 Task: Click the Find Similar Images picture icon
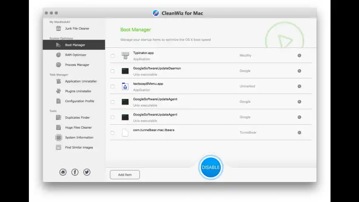(59, 147)
